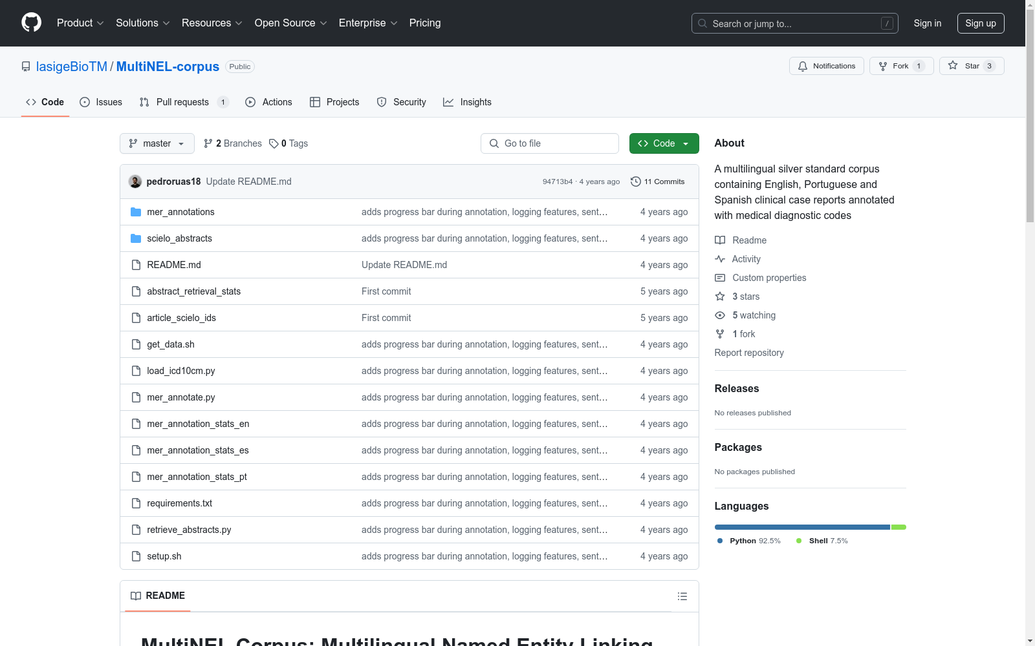Open the master branch dropdown

[x=157, y=143]
